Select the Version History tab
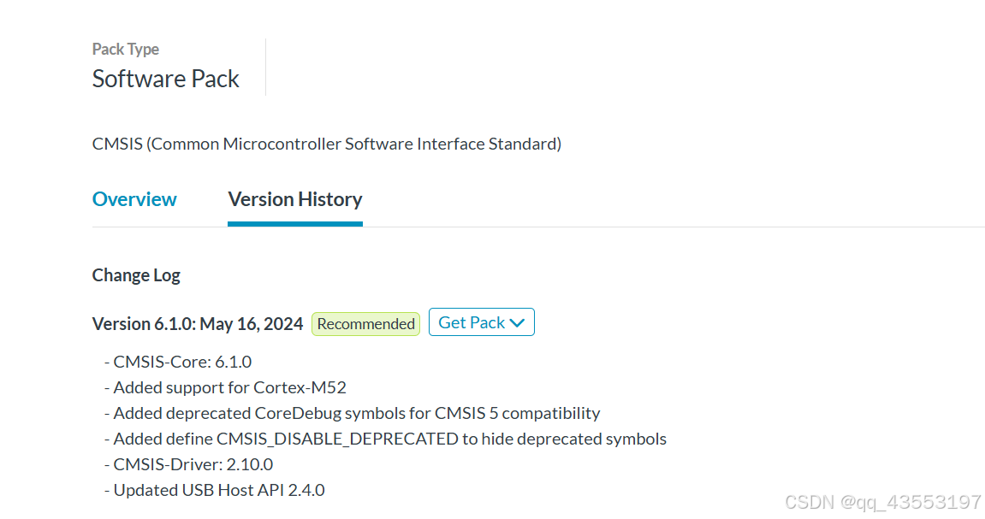This screenshot has height=519, width=985. [x=295, y=199]
